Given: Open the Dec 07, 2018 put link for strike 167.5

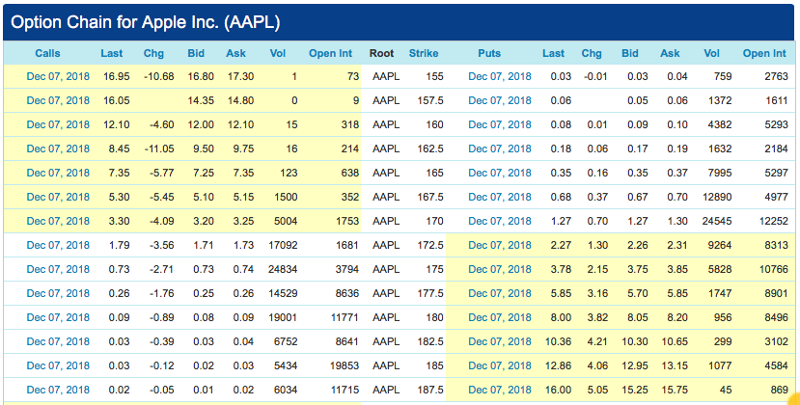Looking at the screenshot, I should [500, 197].
